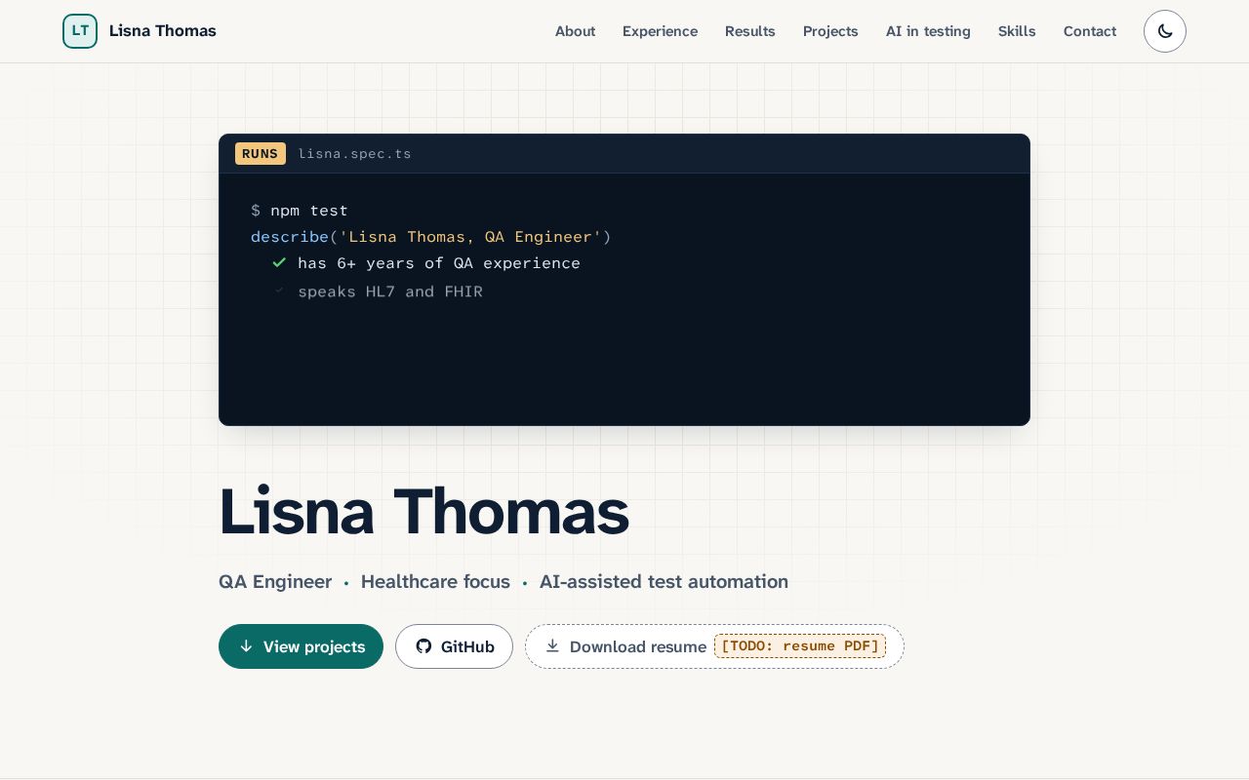The height and width of the screenshot is (780, 1249).
Task: Navigate to the Skills section
Action: point(1017,31)
